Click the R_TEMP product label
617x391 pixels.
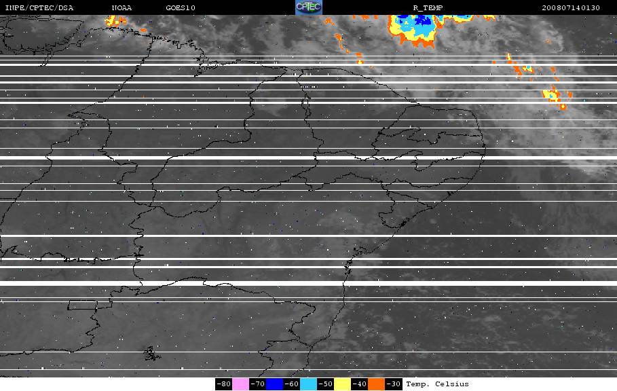tap(428, 8)
